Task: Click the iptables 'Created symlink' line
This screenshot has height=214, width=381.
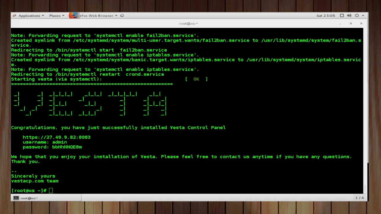Action: point(186,62)
